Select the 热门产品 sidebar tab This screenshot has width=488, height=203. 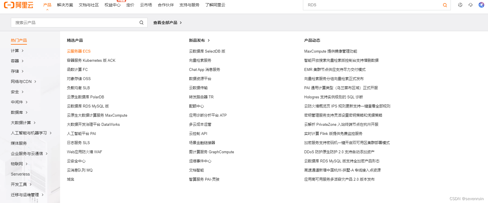pyautogui.click(x=19, y=40)
